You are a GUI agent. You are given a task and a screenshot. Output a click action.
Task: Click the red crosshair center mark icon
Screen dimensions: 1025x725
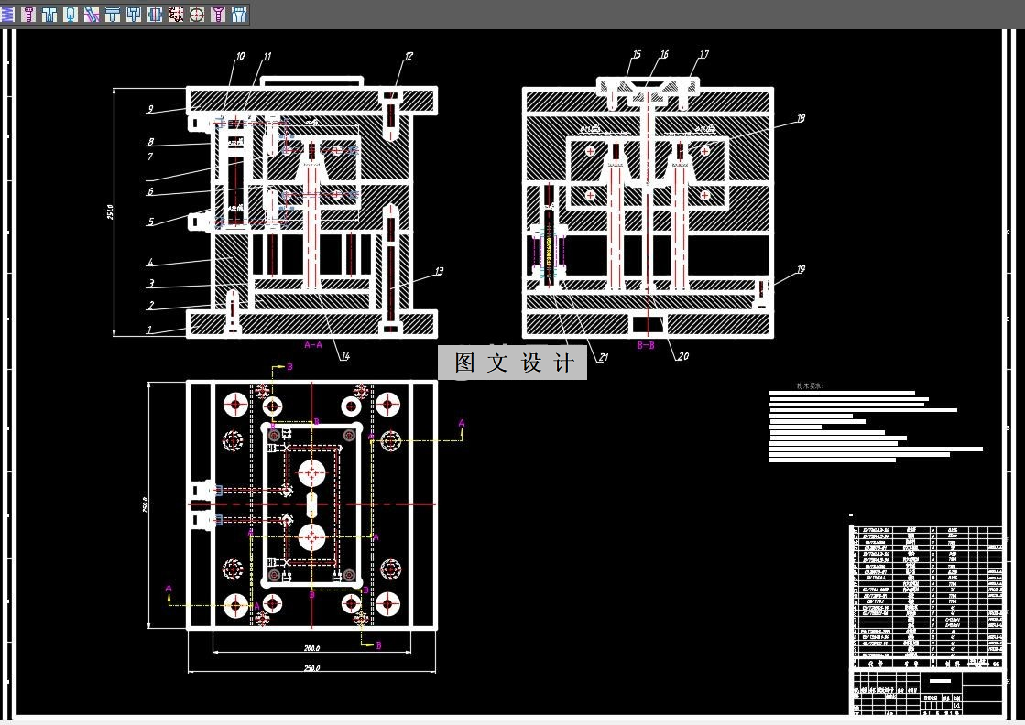point(197,15)
